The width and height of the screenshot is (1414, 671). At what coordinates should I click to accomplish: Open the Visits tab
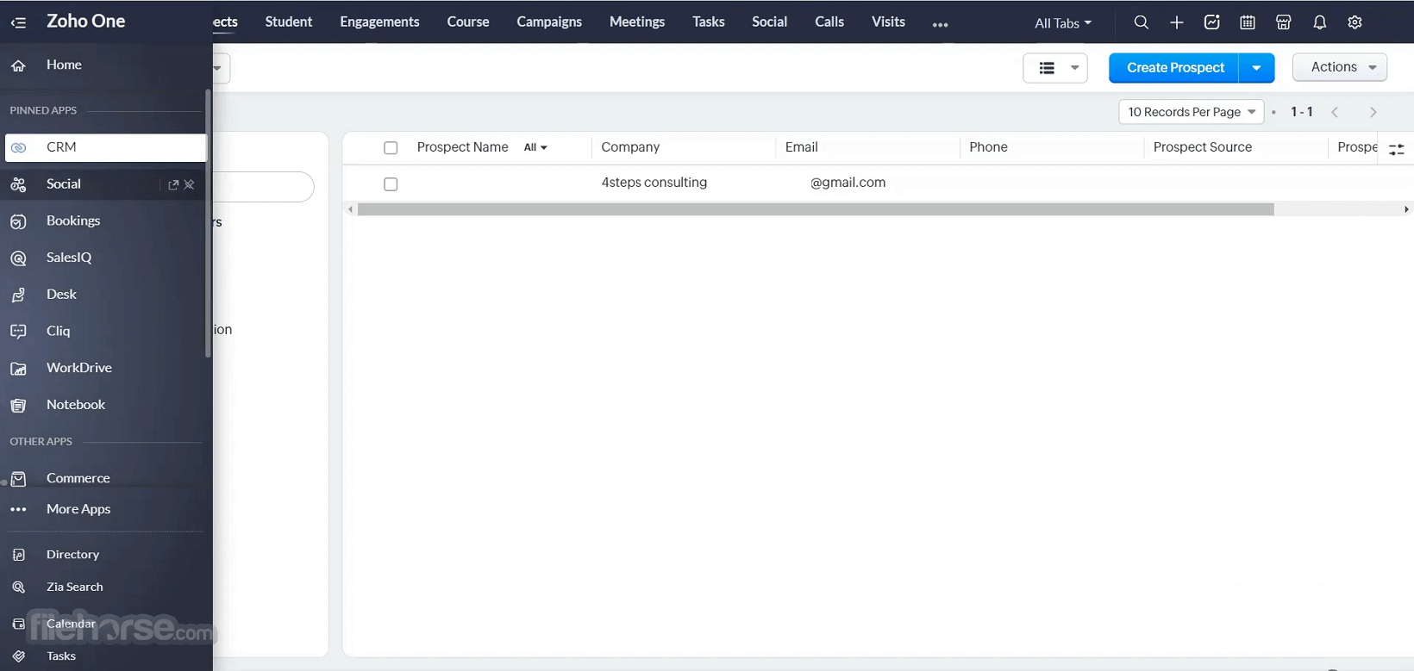(888, 22)
